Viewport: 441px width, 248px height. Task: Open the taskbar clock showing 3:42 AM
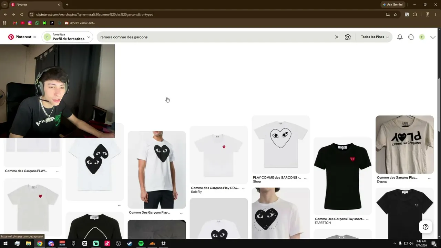point(421,244)
